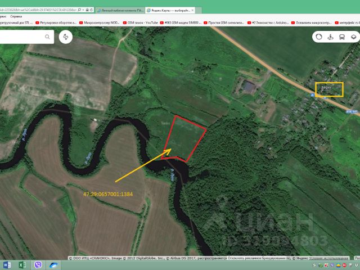360x270 pixels.
Task: Open перегрузочный док STL bookmark
Action: pos(16,22)
